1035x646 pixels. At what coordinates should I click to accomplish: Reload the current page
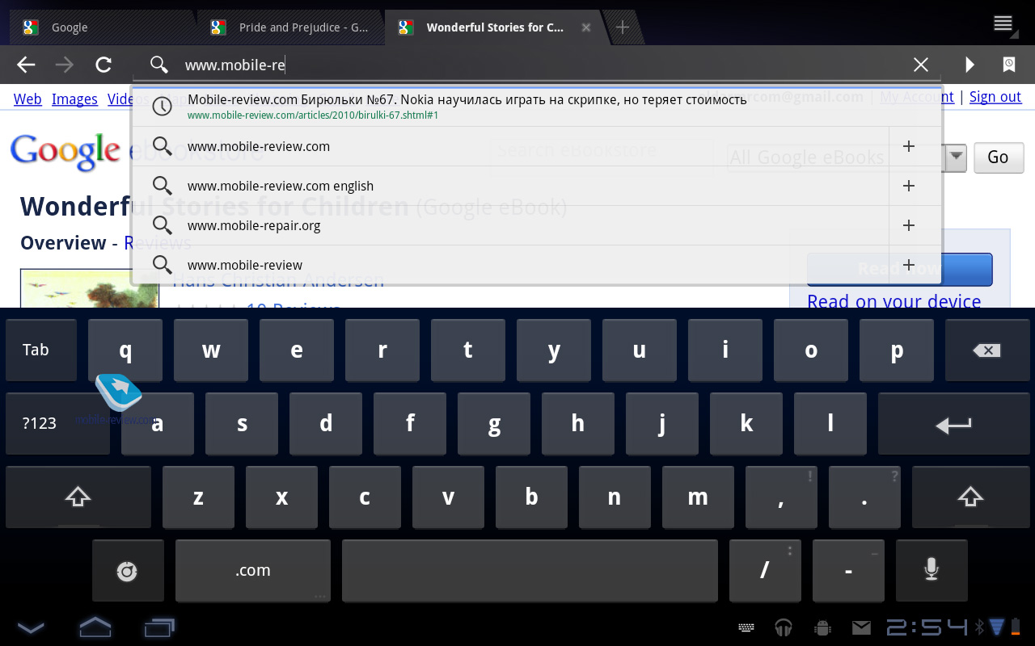103,65
